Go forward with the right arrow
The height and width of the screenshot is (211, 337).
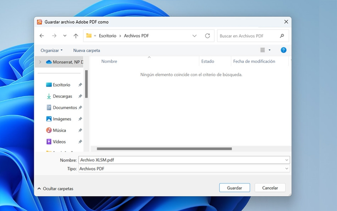[54, 36]
